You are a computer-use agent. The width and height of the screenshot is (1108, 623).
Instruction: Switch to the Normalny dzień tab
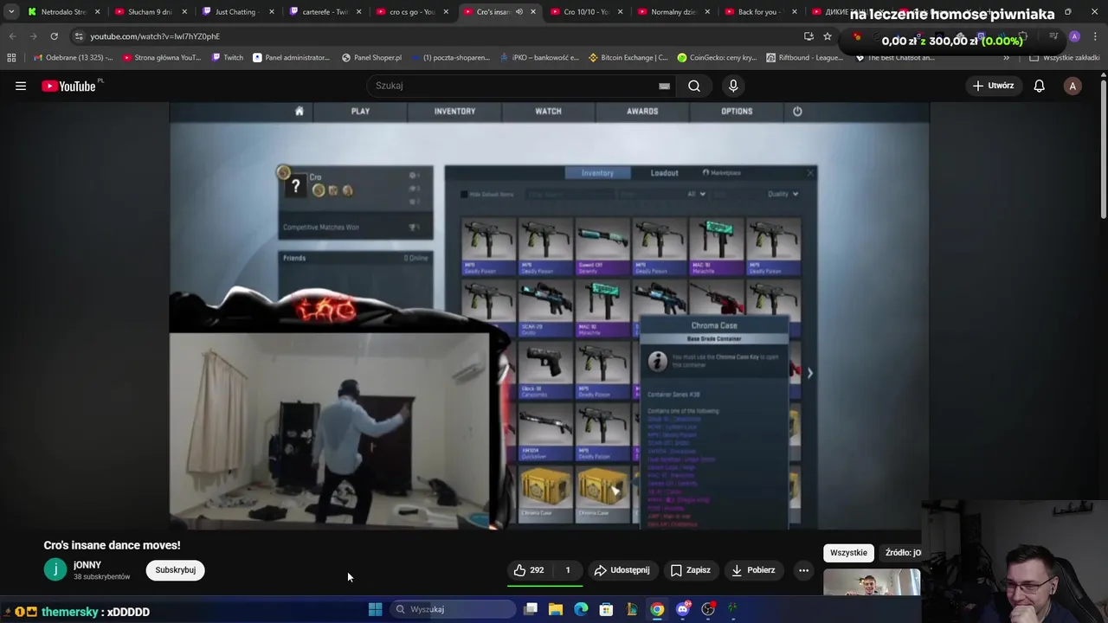[x=673, y=12]
